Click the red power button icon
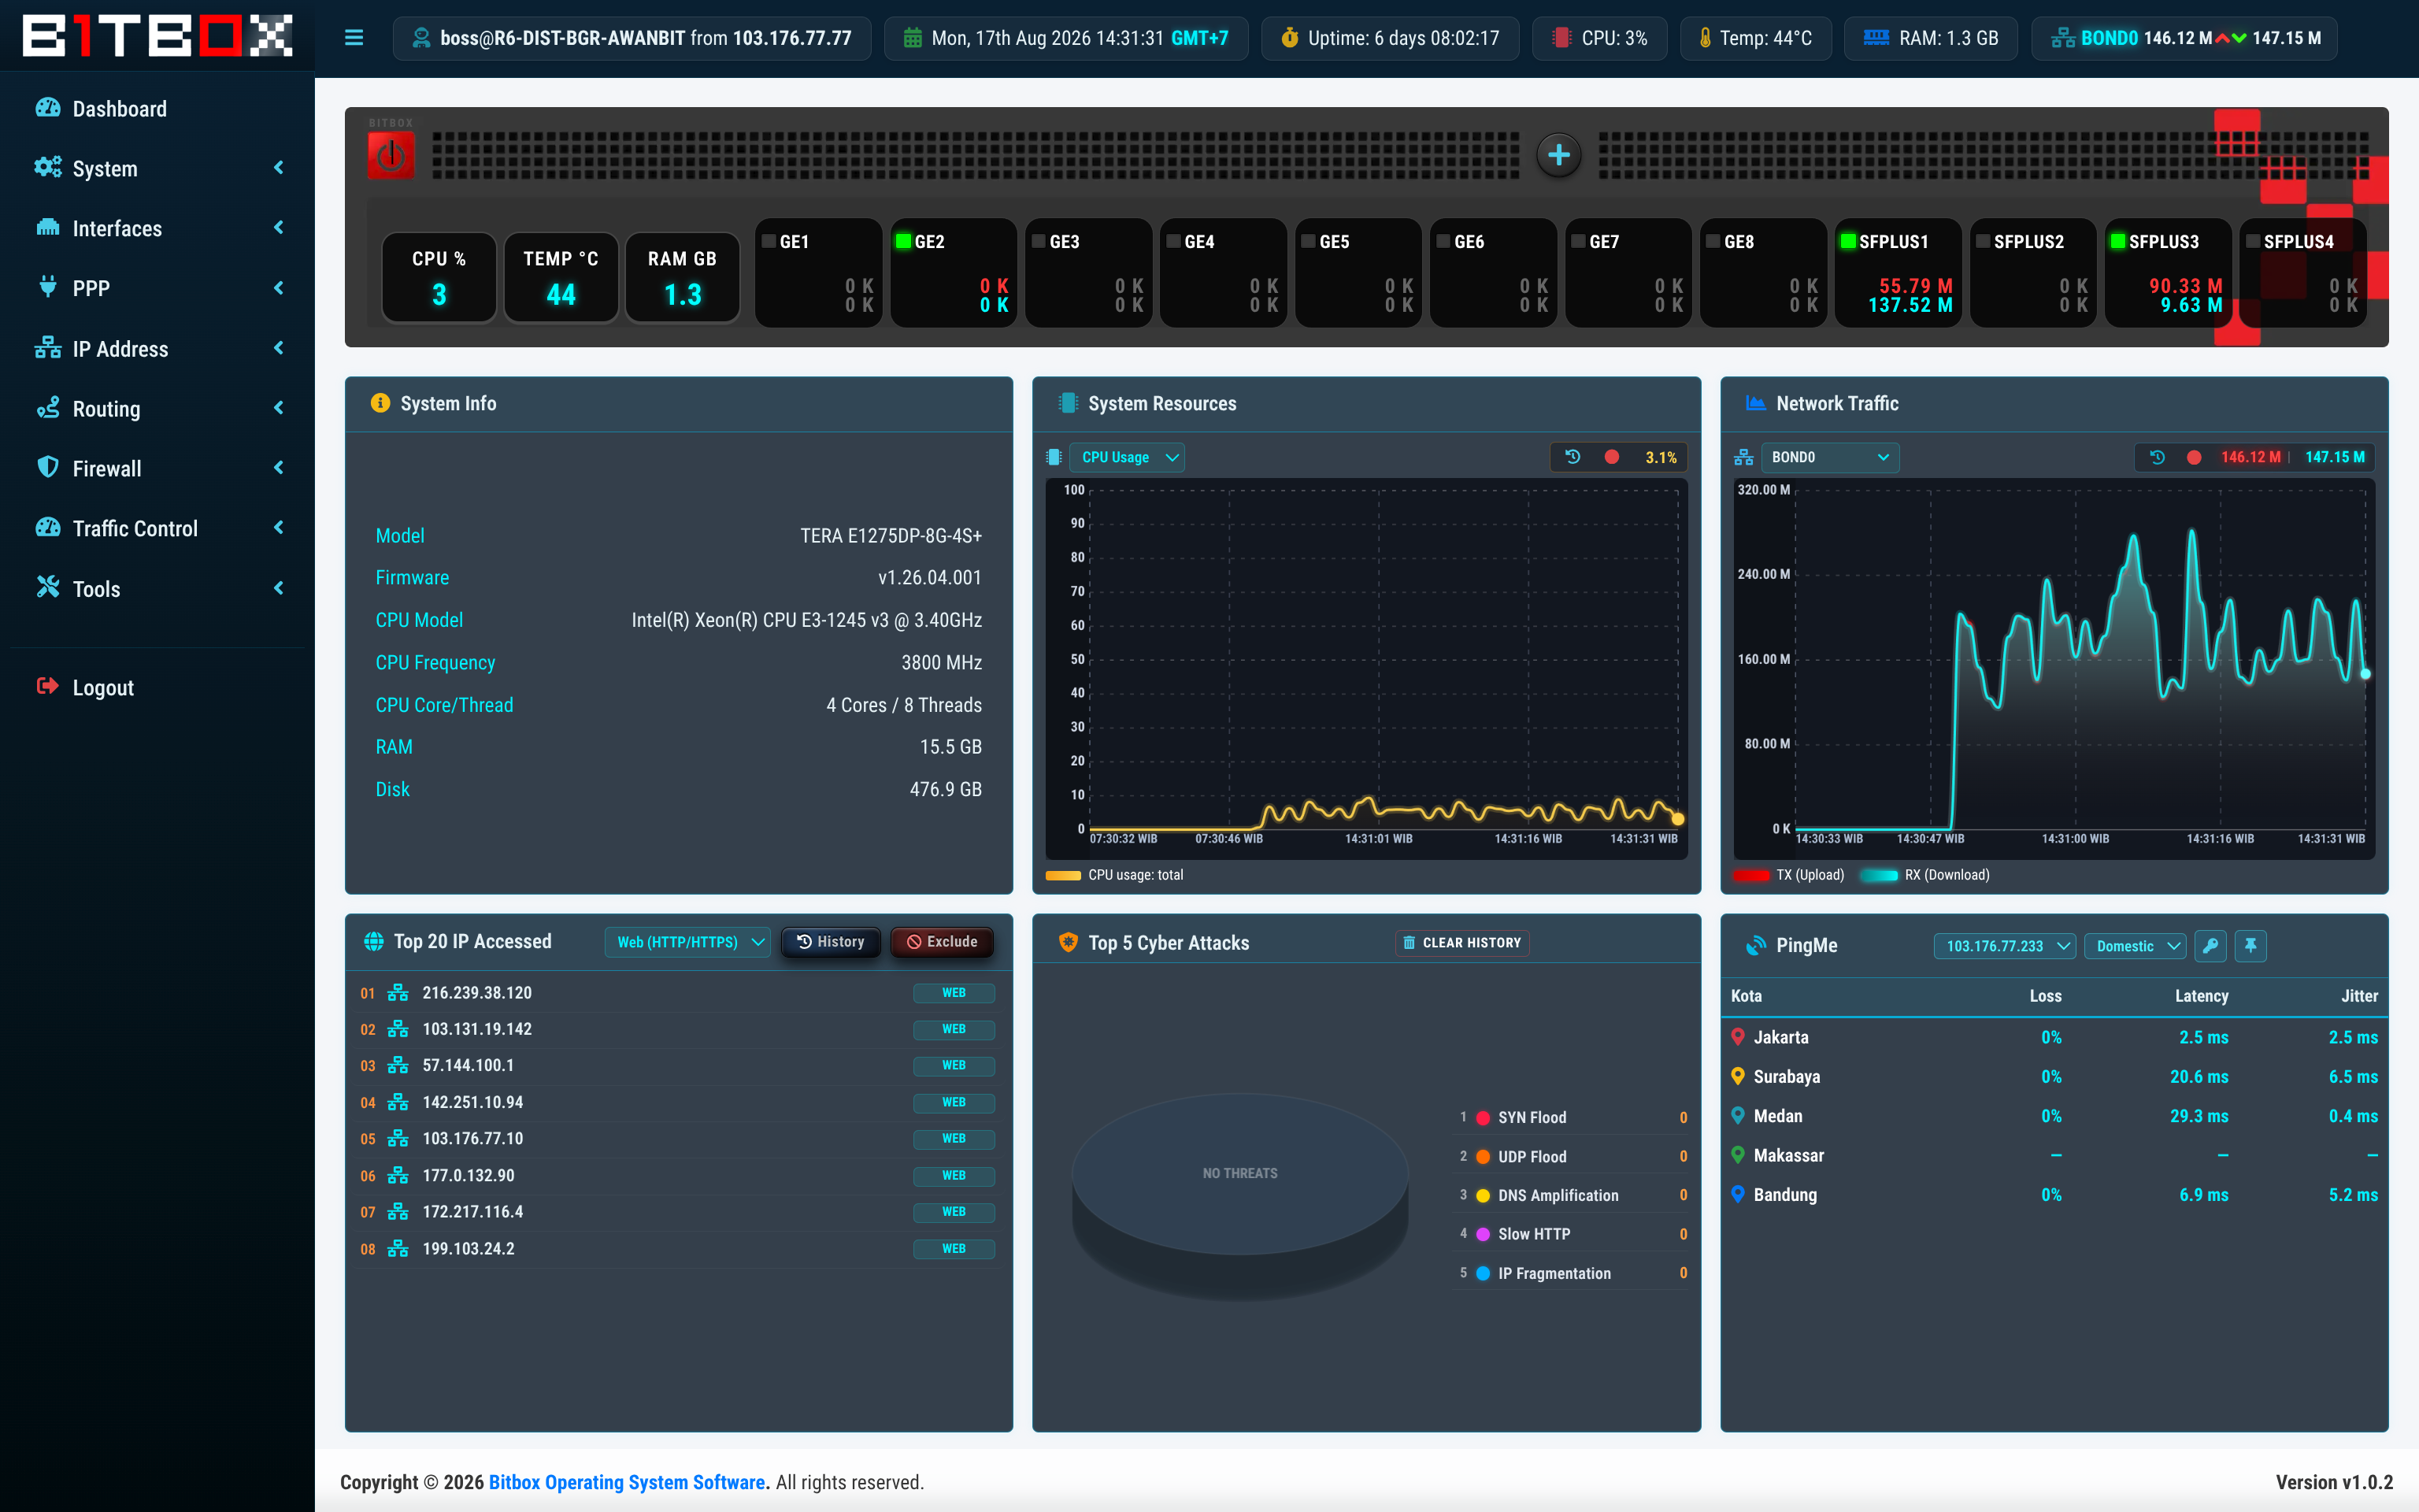This screenshot has width=2419, height=1512. coord(391,156)
